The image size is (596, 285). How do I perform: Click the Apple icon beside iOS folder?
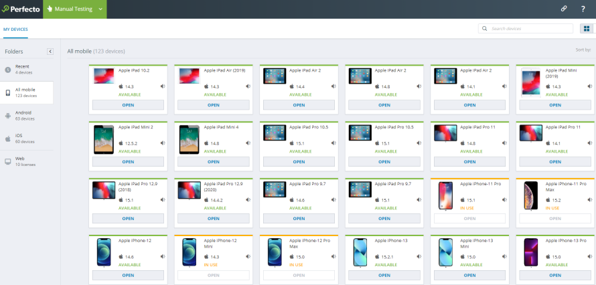pyautogui.click(x=8, y=138)
